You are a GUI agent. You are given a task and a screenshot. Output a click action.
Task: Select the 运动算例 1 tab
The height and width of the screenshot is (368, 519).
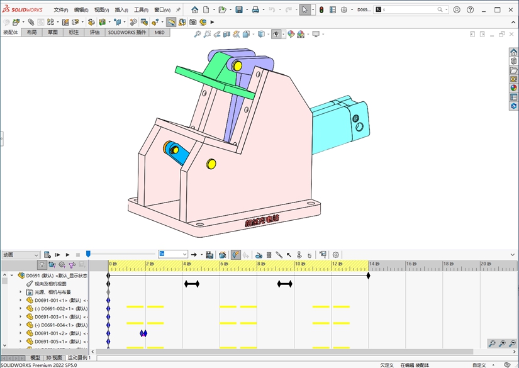pos(79,358)
